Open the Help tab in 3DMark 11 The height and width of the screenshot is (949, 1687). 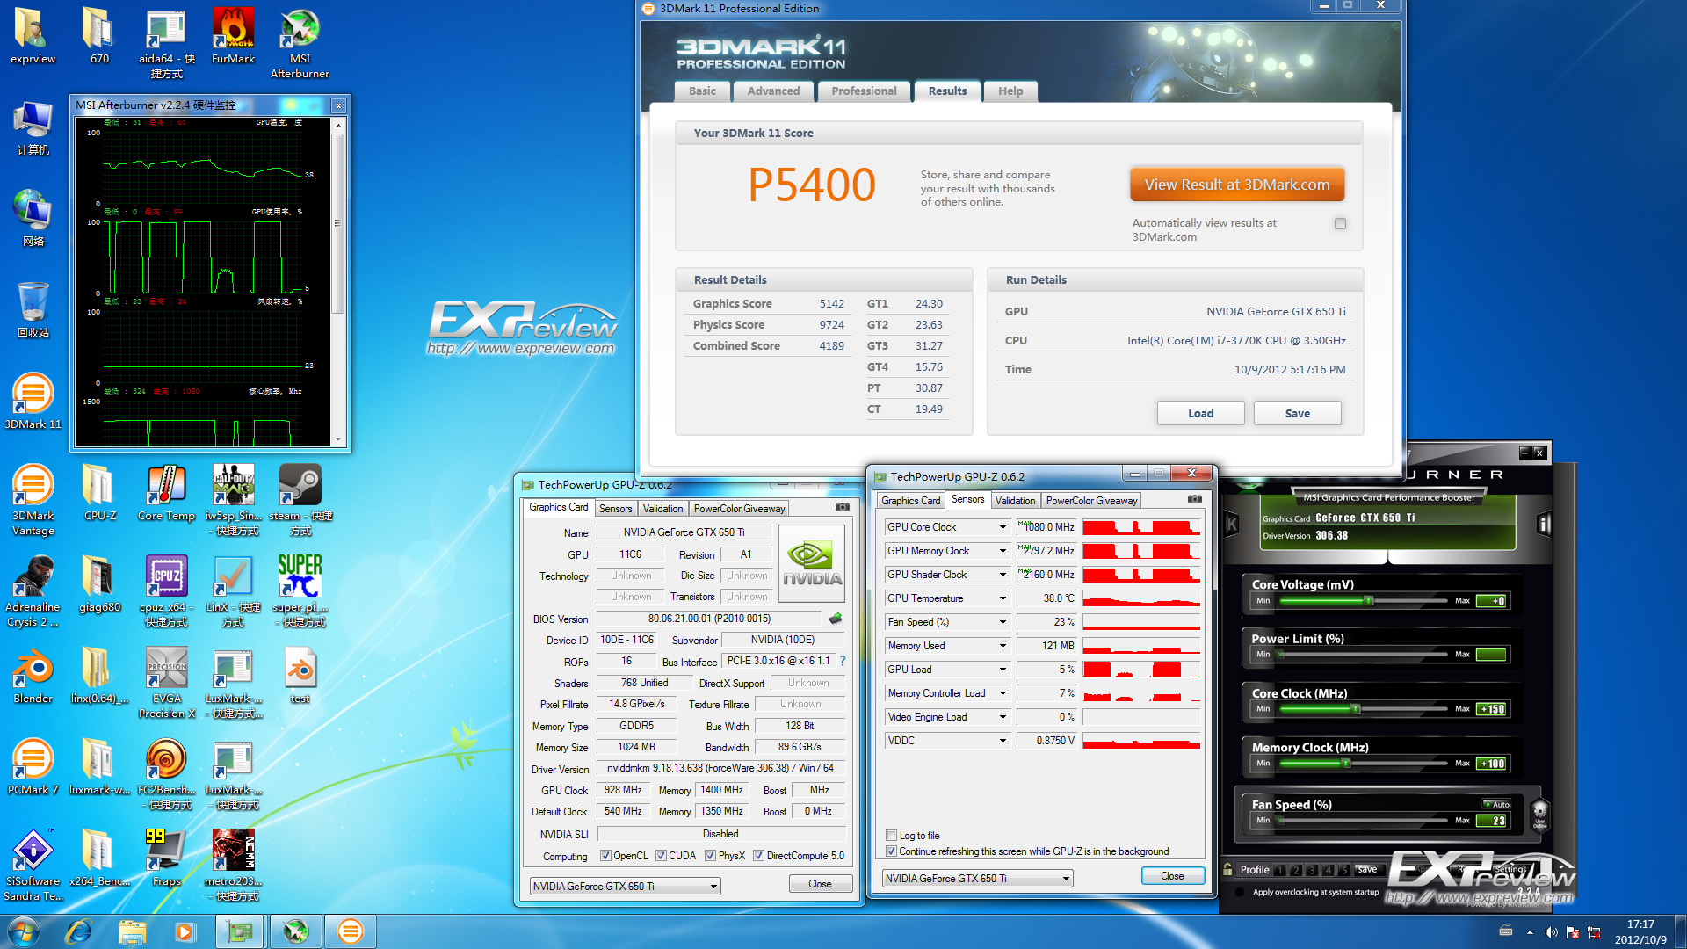(1010, 91)
